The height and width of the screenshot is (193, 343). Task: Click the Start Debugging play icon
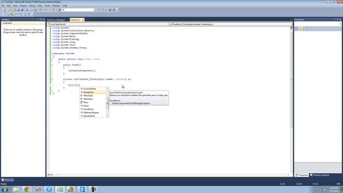tap(54, 10)
